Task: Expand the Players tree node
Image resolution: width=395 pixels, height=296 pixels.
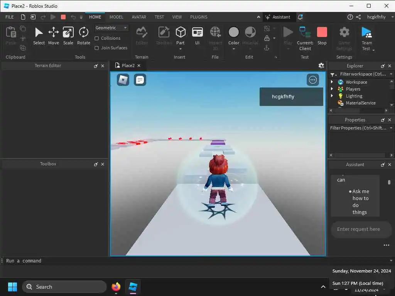Action: (x=332, y=89)
